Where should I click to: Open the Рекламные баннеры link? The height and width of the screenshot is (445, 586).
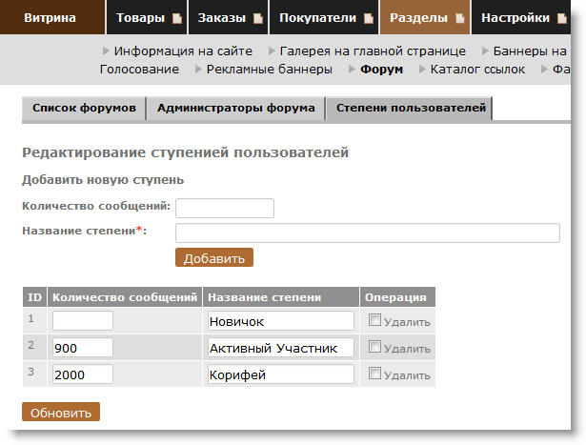(270, 70)
